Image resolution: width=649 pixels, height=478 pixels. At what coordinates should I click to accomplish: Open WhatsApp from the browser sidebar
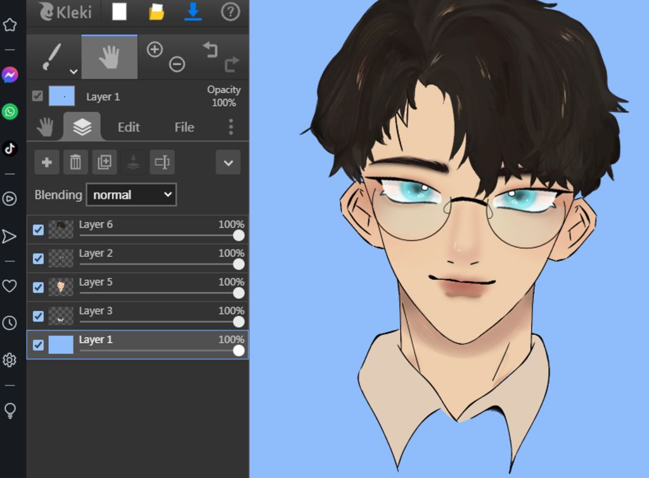point(10,111)
